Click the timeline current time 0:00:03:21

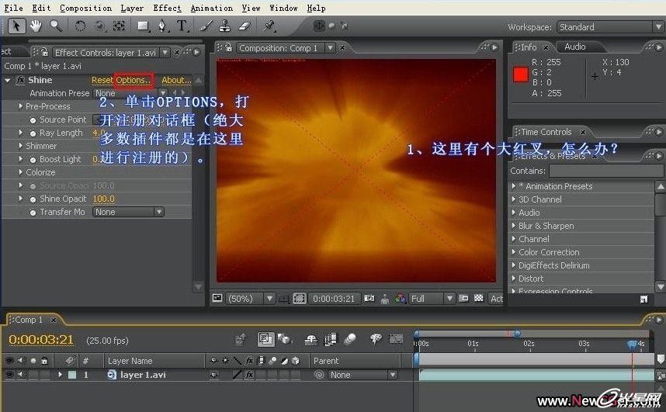[x=41, y=340]
